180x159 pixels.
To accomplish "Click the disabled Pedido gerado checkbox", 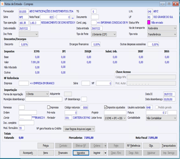I will (157, 107).
